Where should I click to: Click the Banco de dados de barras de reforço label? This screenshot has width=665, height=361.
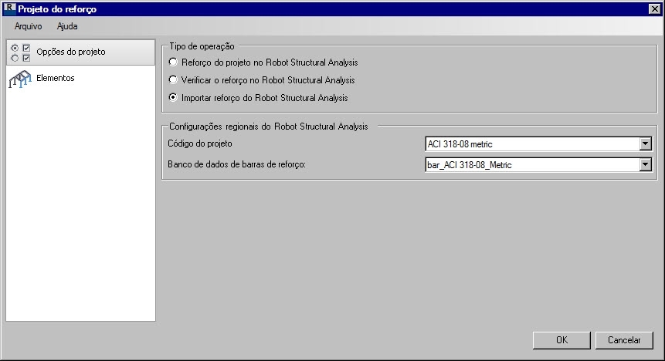click(x=236, y=164)
